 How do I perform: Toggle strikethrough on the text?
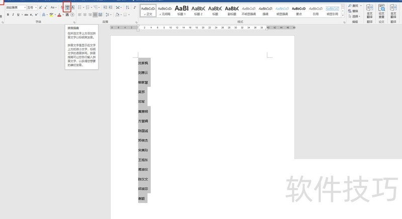tap(26, 15)
